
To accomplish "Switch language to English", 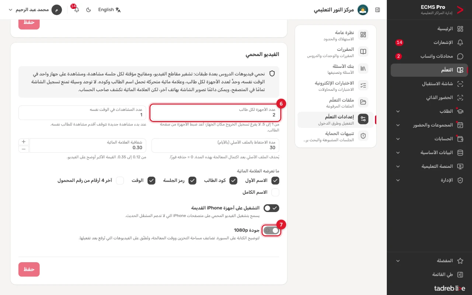I will pyautogui.click(x=109, y=10).
